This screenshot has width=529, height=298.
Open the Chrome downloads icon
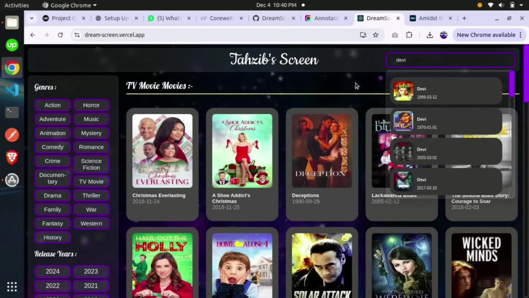point(430,35)
